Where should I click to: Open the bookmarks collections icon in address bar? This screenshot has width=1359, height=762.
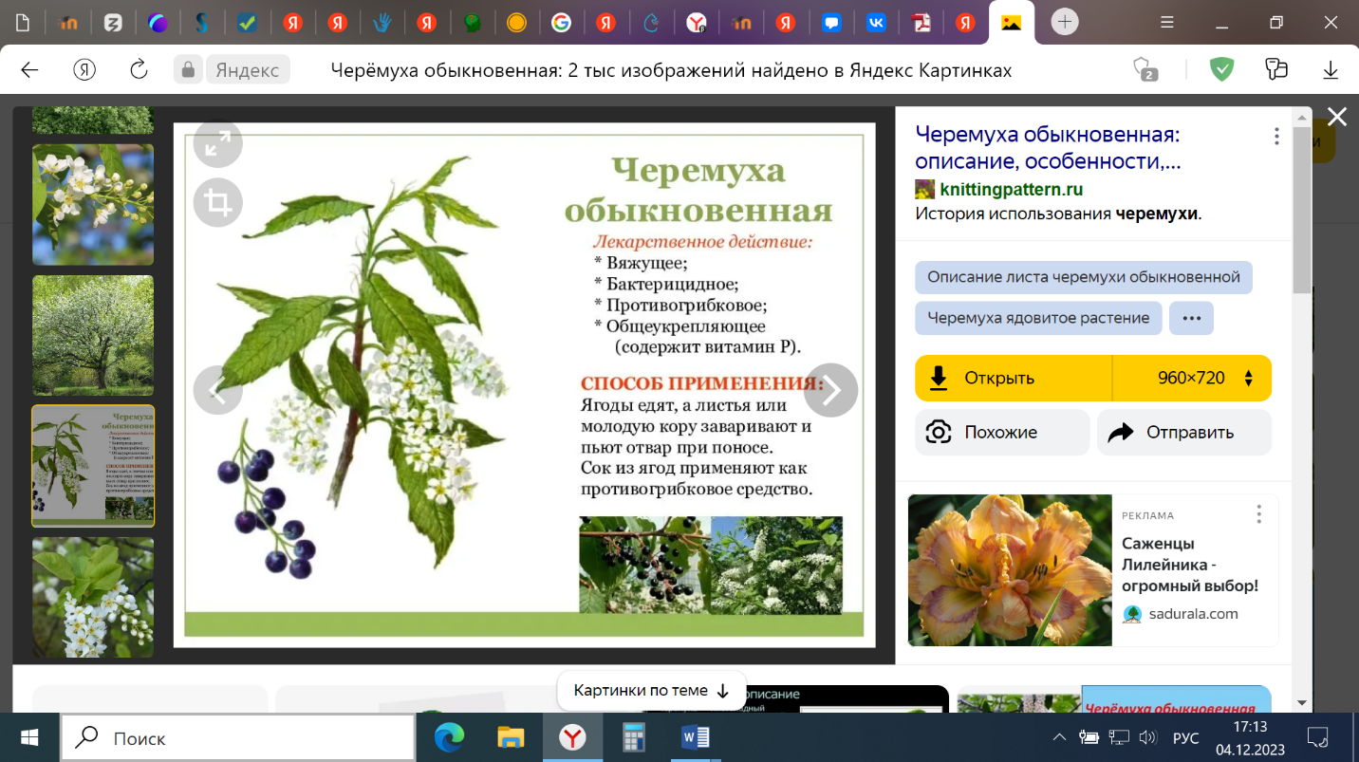[1276, 69]
